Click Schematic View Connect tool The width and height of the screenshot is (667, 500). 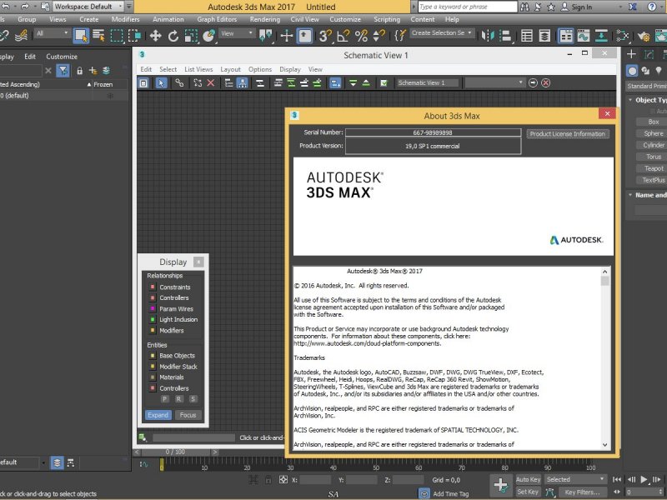point(179,83)
